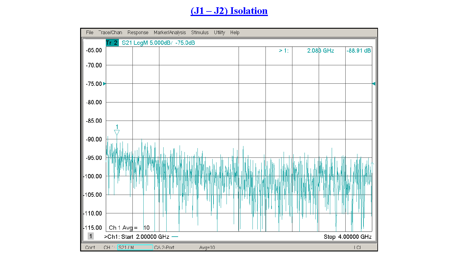Click the left reference level arrow indicator
456x259 pixels.
tap(104, 84)
